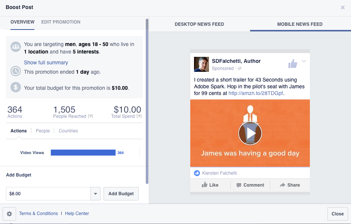The width and height of the screenshot is (351, 224).
Task: Open Total Spend help tooltip
Action: click(x=139, y=116)
